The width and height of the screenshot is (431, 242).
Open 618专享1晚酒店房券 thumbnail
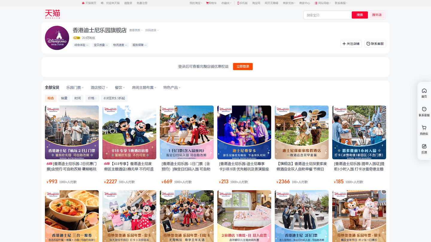(x=129, y=132)
